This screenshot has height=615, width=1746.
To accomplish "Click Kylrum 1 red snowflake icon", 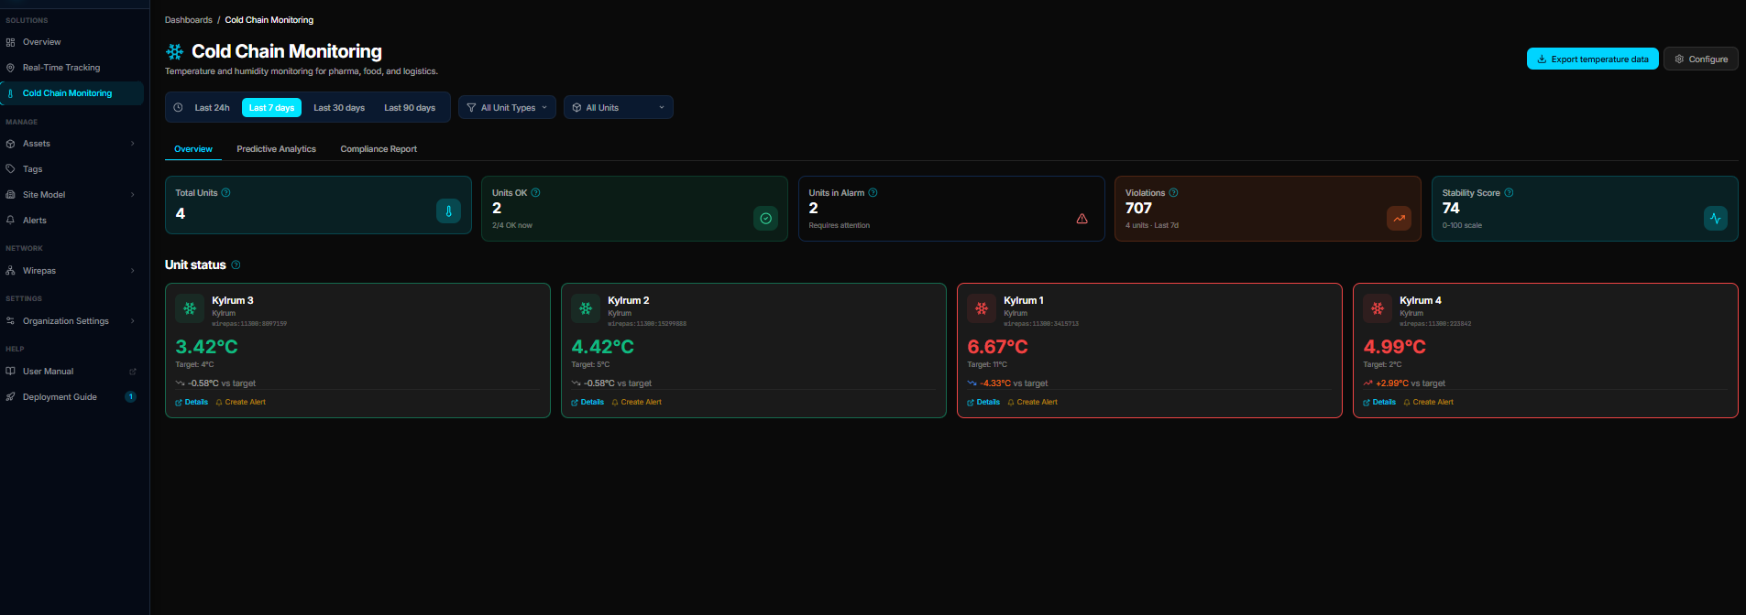I will [x=982, y=308].
